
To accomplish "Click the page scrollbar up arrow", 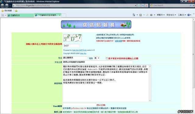I will 194,19.
